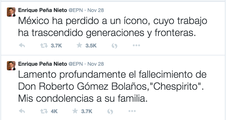Retweet the 'México ha perdido a un ícono' tweet
Viewport: 226px width, 120px height.
44,46
